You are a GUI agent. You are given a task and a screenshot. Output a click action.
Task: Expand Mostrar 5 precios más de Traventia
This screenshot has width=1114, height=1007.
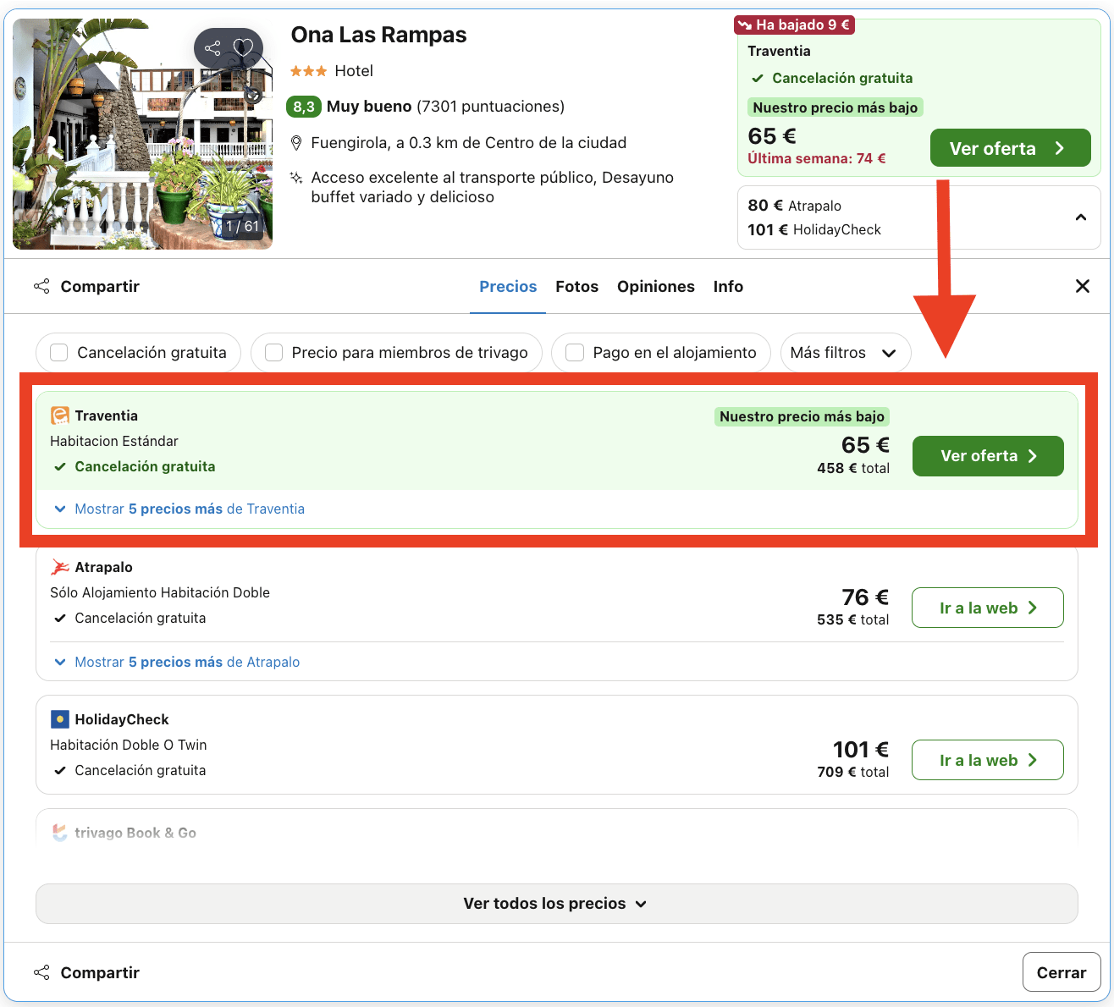(179, 509)
